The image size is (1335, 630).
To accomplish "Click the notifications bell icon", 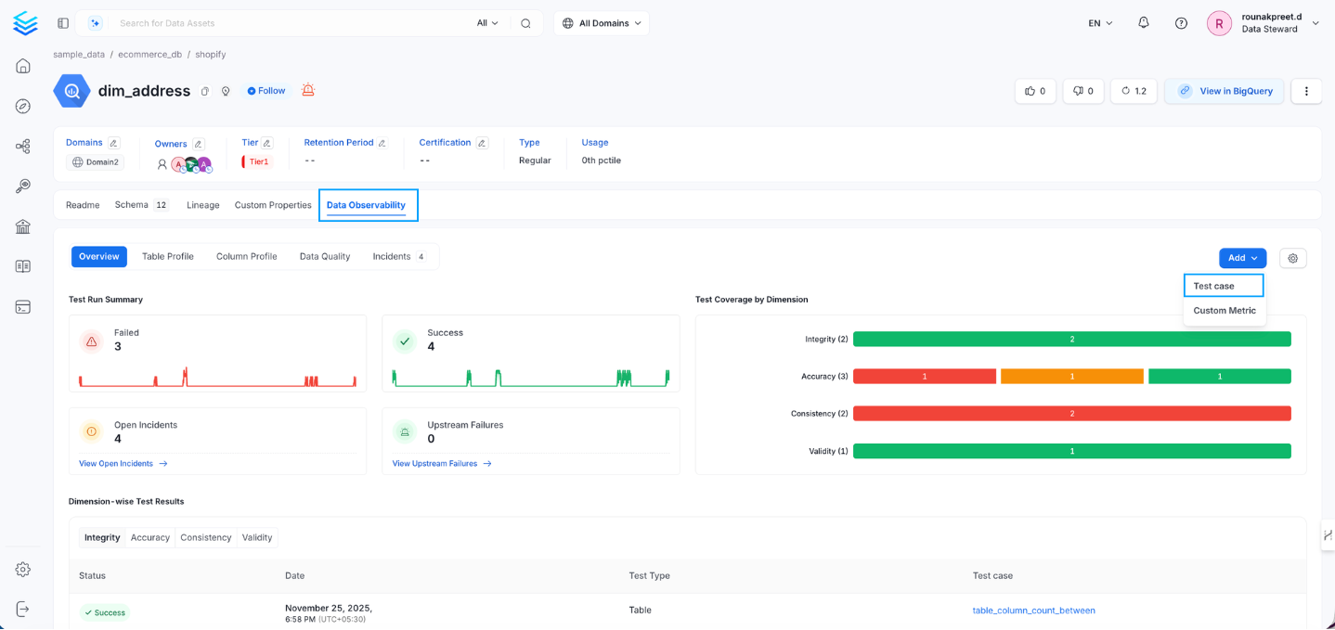I will (1143, 22).
